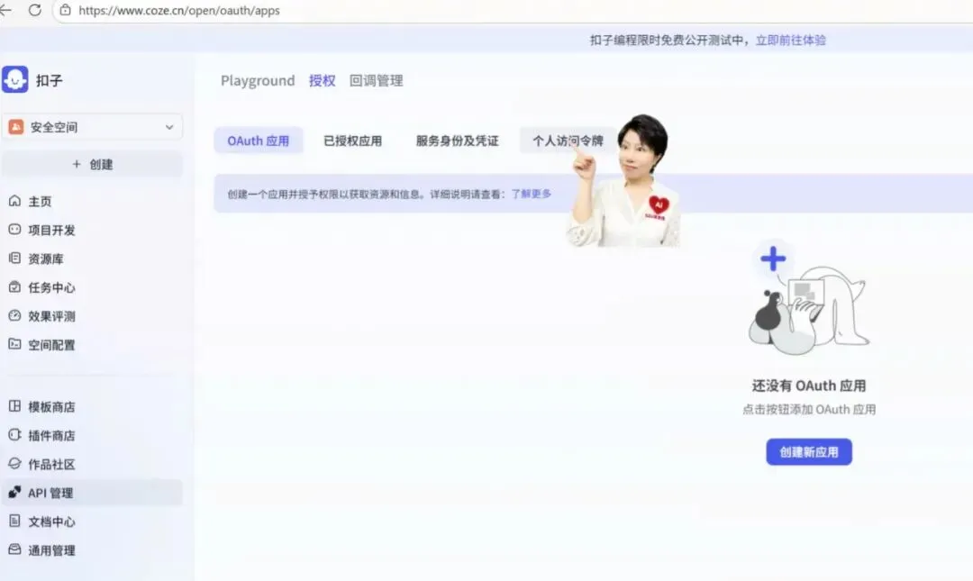
Task: Click the 创建新应用 button
Action: tap(808, 452)
